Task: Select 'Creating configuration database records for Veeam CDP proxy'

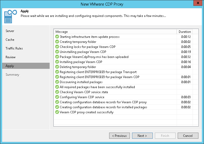Action: pos(103,102)
